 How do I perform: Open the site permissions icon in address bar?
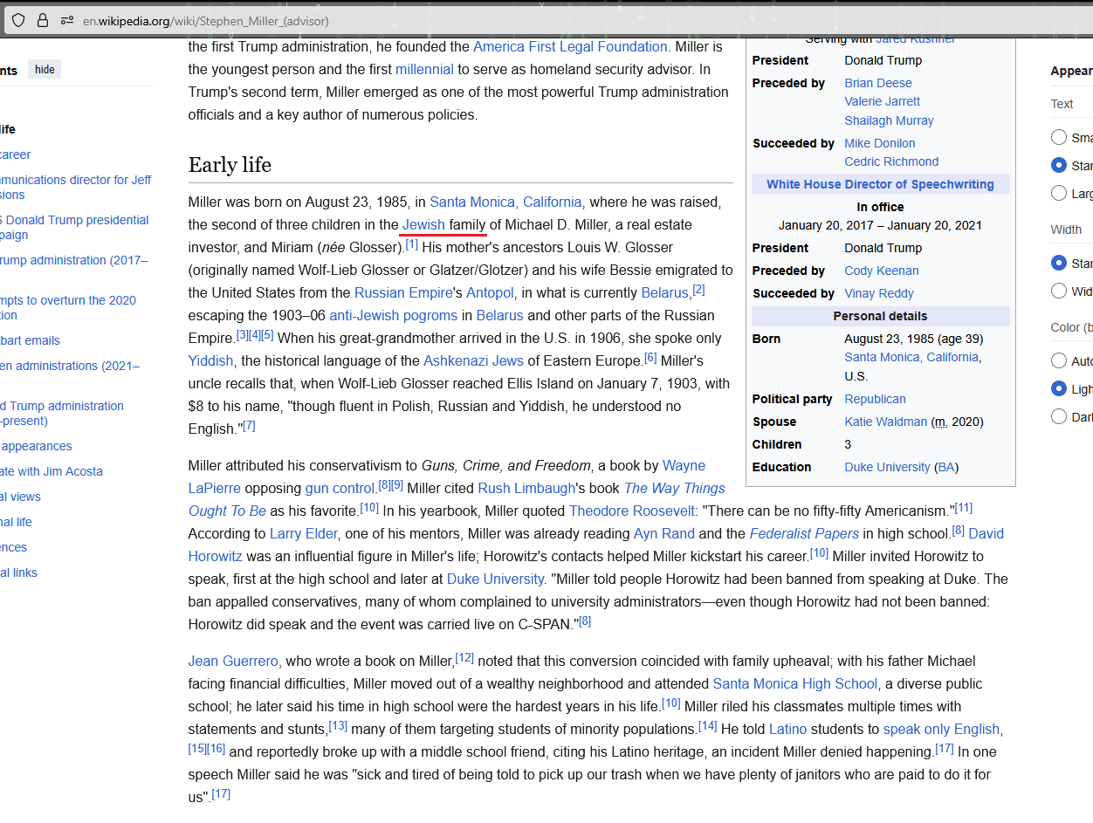[x=67, y=20]
